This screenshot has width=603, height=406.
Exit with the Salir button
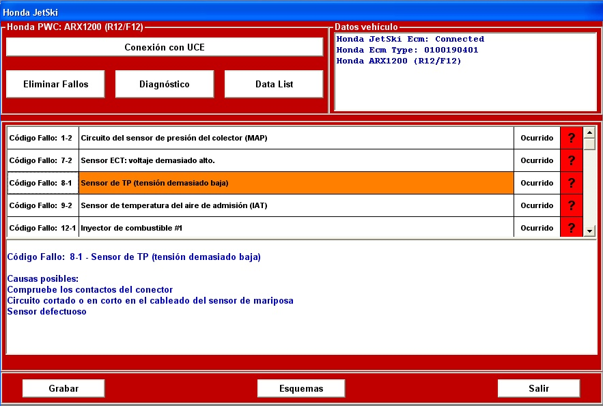coord(538,388)
